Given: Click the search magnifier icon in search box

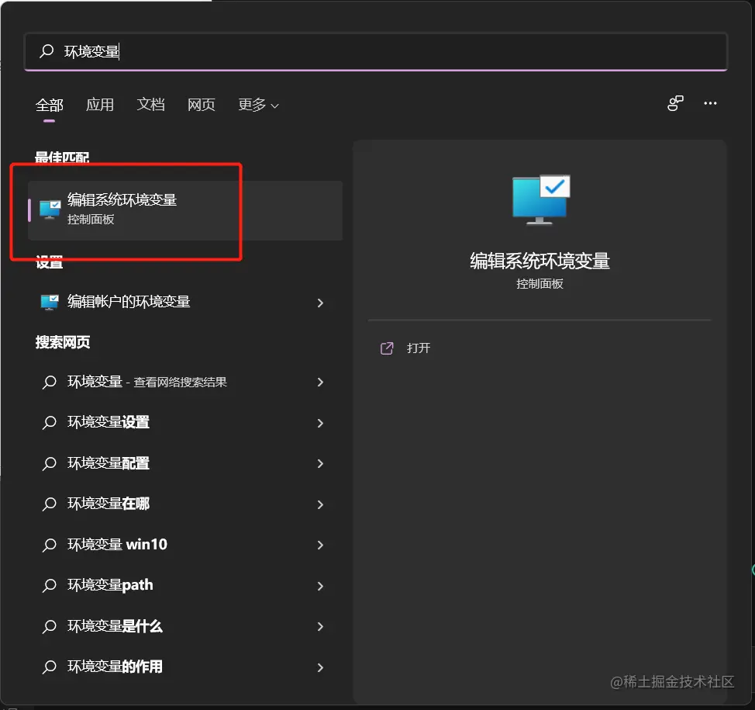Looking at the screenshot, I should [x=47, y=50].
